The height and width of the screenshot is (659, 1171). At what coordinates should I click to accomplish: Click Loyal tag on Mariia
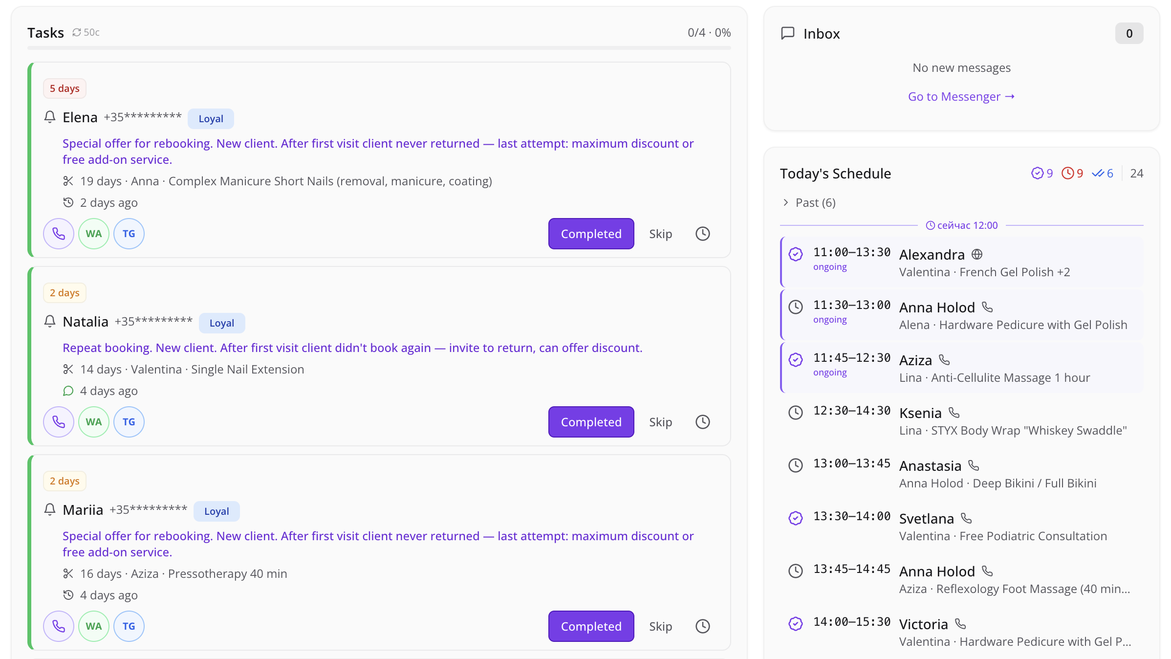click(217, 511)
